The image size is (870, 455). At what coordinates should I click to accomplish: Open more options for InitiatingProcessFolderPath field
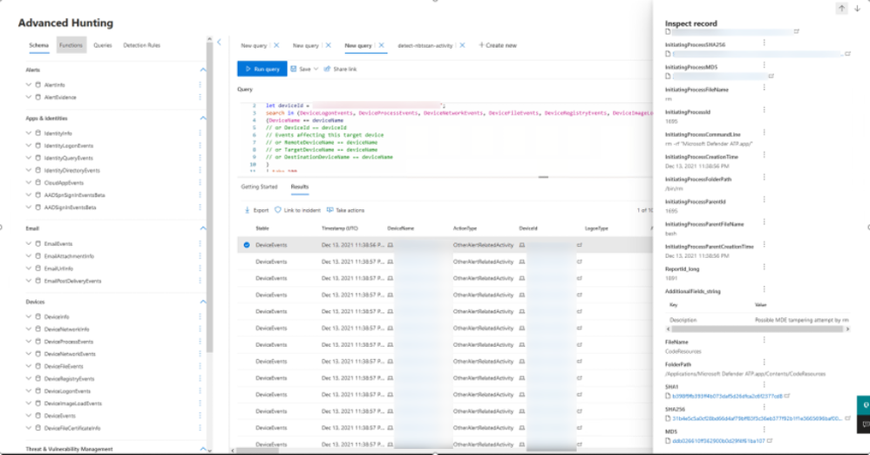[x=764, y=178]
